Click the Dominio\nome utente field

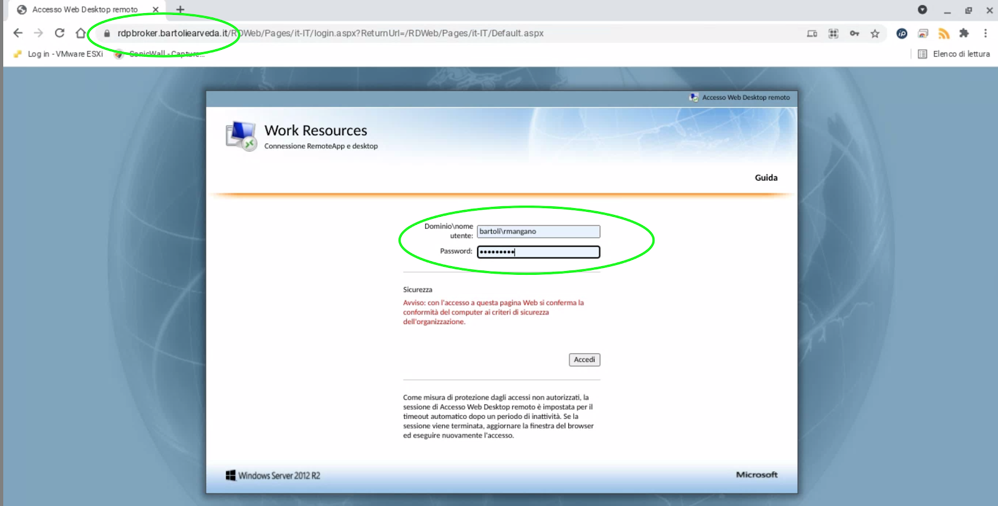pyautogui.click(x=538, y=231)
